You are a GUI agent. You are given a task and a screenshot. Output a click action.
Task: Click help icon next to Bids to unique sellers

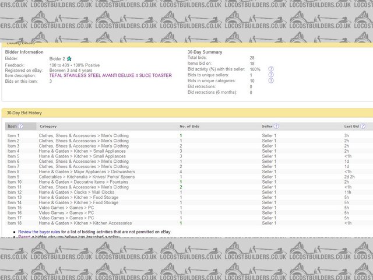pos(271,75)
